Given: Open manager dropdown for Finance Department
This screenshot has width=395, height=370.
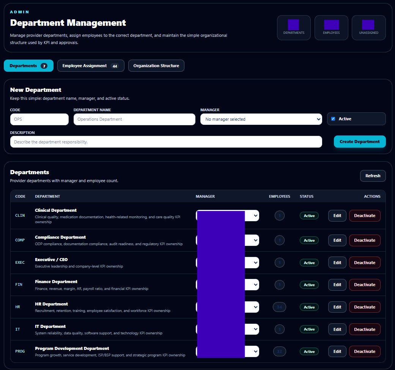Looking at the screenshot, I should point(228,285).
